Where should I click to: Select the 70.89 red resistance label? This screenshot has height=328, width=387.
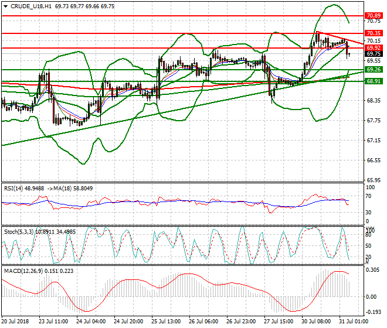tap(374, 16)
